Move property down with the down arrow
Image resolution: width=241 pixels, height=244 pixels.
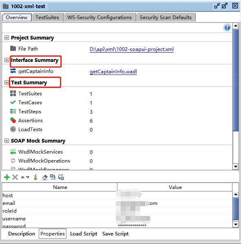click(x=28, y=177)
